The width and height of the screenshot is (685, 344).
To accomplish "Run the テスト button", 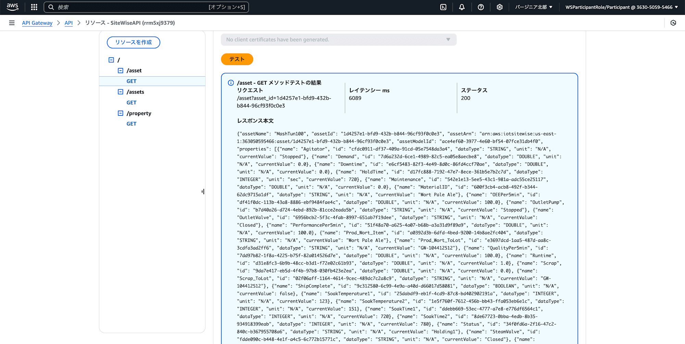I will click(237, 59).
